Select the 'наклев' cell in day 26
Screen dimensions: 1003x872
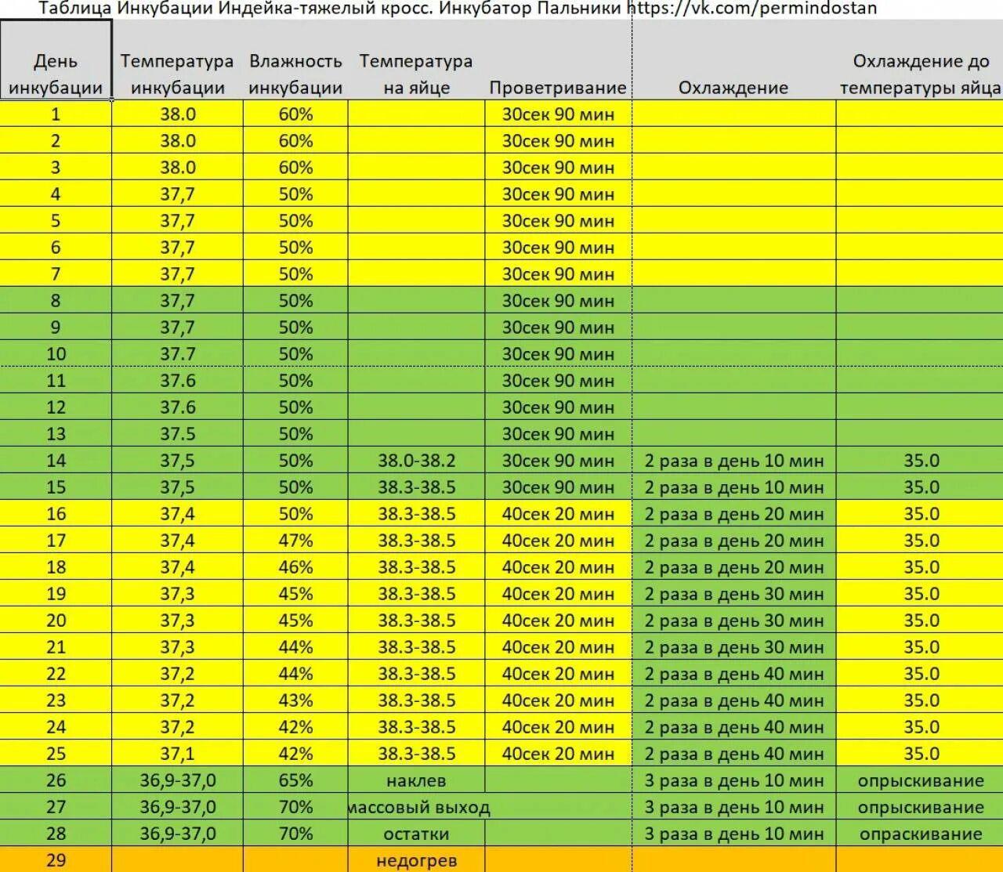pyautogui.click(x=416, y=780)
